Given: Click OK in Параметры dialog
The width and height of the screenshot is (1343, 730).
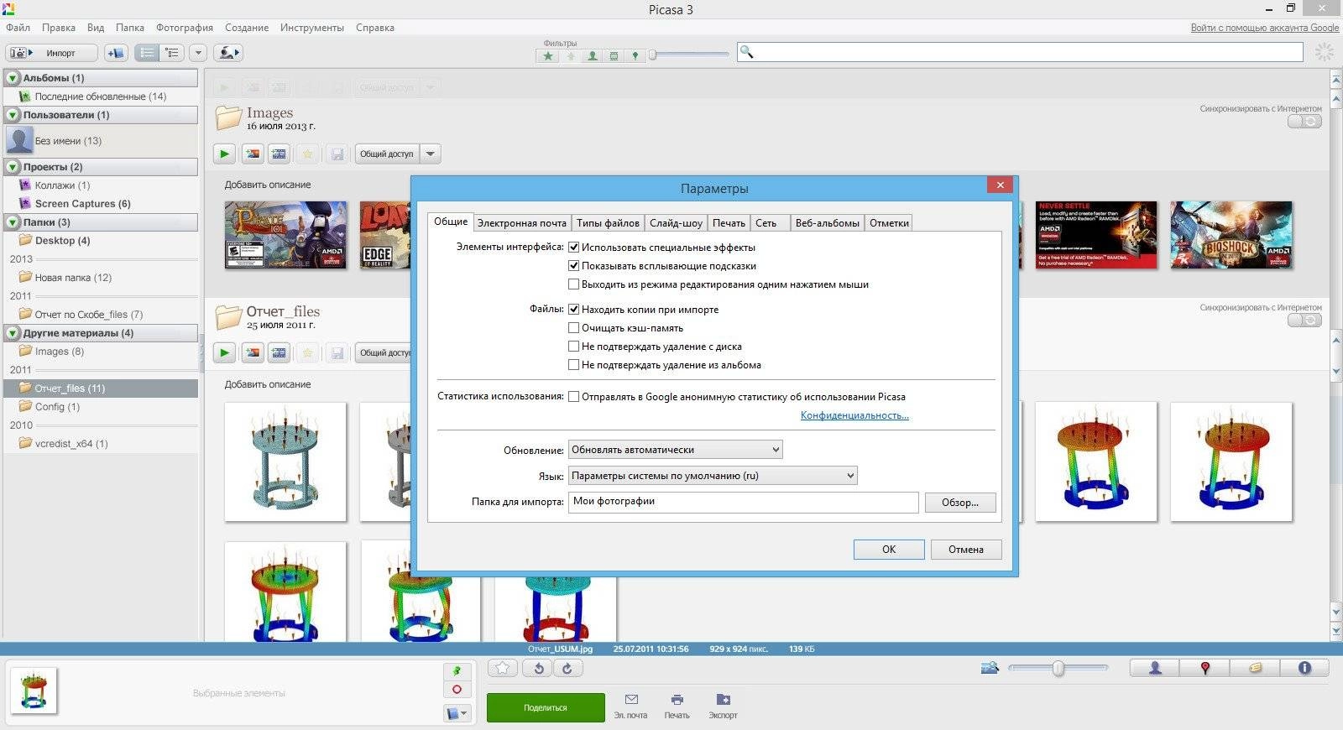Looking at the screenshot, I should point(889,550).
